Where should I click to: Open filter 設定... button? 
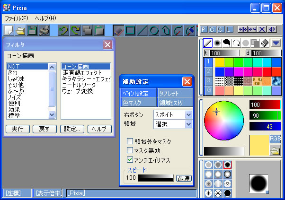pyautogui.click(x=72, y=129)
